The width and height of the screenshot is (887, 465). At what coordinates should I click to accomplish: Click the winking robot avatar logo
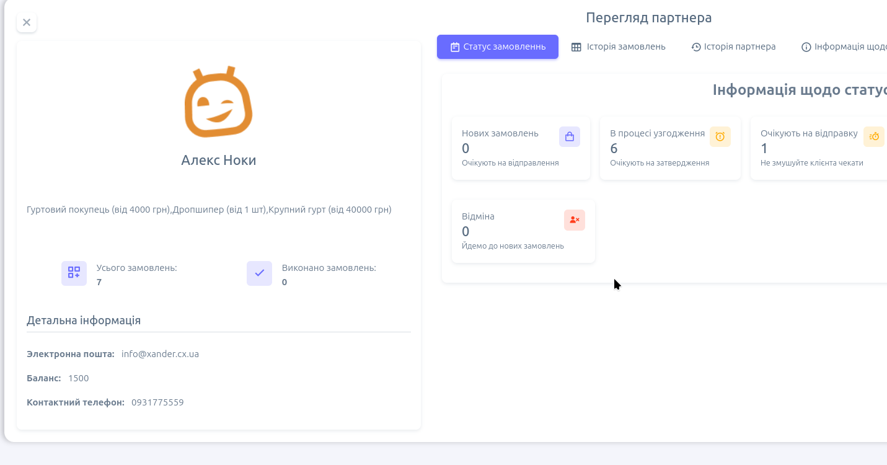pyautogui.click(x=218, y=102)
